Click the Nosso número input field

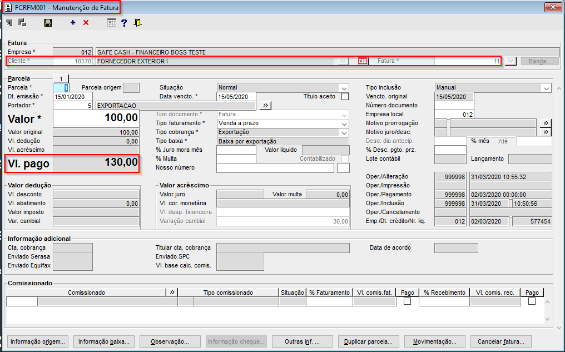(275, 167)
